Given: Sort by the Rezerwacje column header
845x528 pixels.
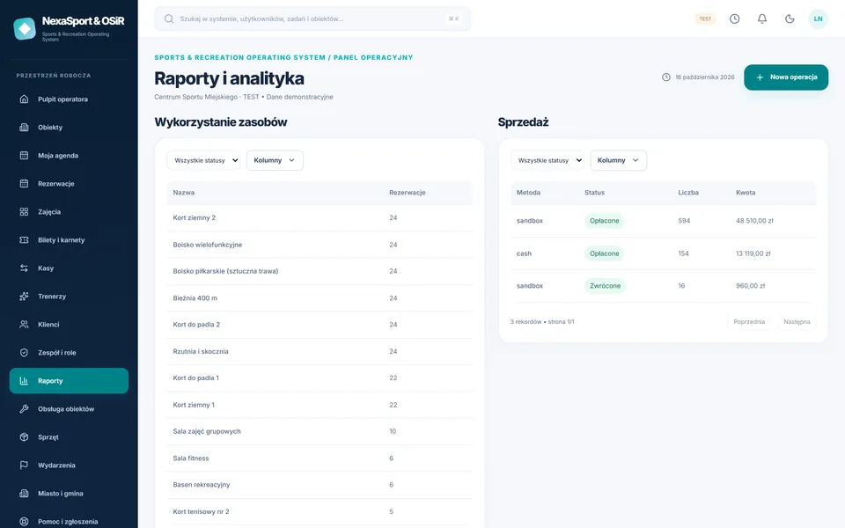Looking at the screenshot, I should pyautogui.click(x=408, y=193).
